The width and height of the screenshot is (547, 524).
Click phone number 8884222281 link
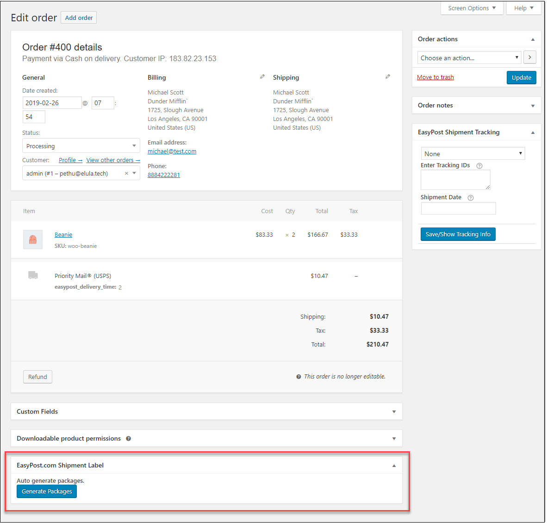(164, 175)
